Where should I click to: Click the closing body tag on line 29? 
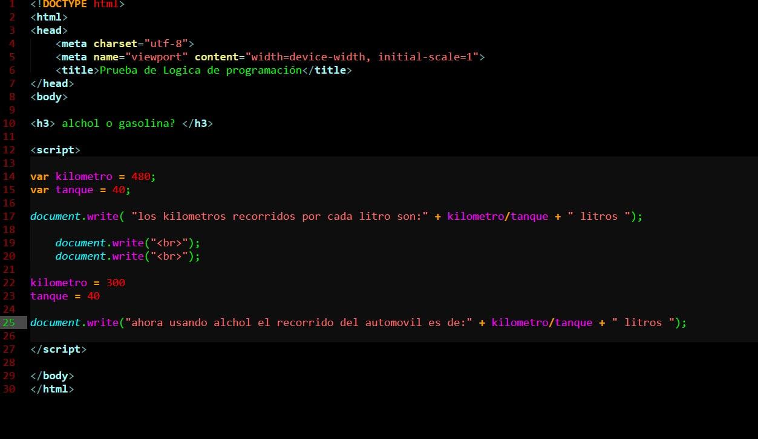(x=52, y=376)
